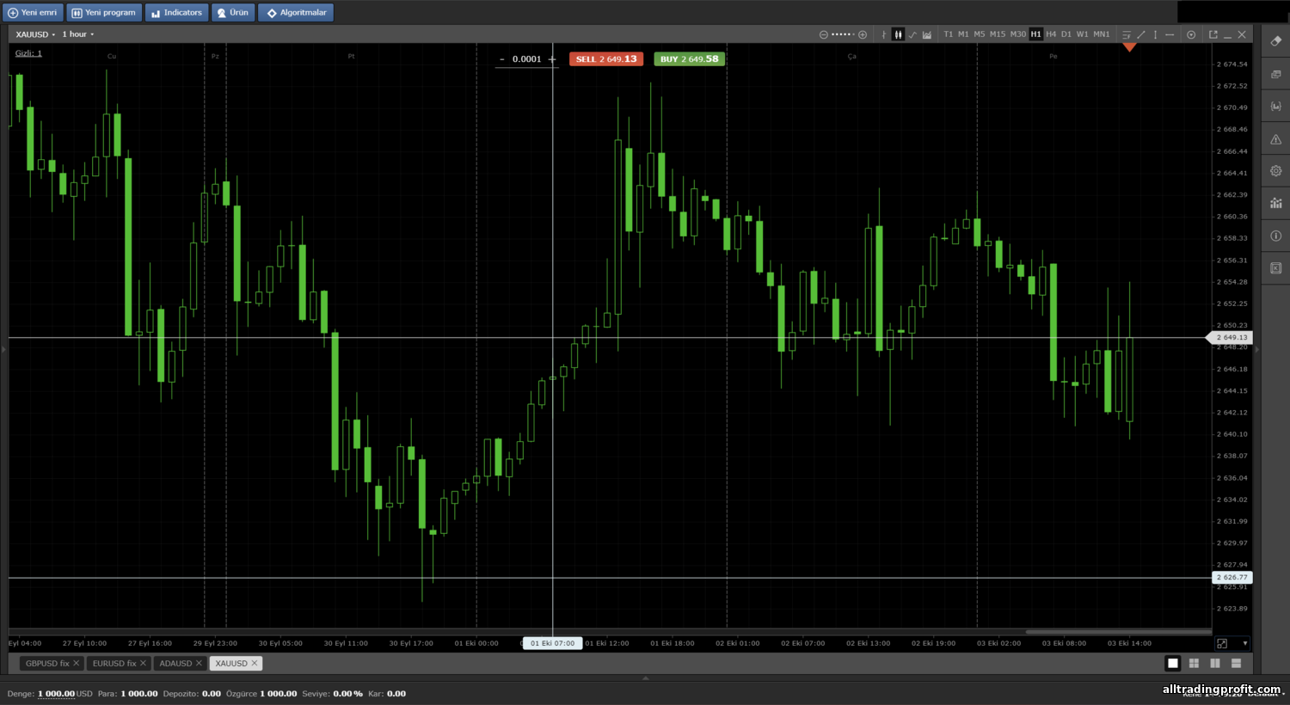The width and height of the screenshot is (1290, 705).
Task: Increase lot volume with plus button
Action: [551, 59]
